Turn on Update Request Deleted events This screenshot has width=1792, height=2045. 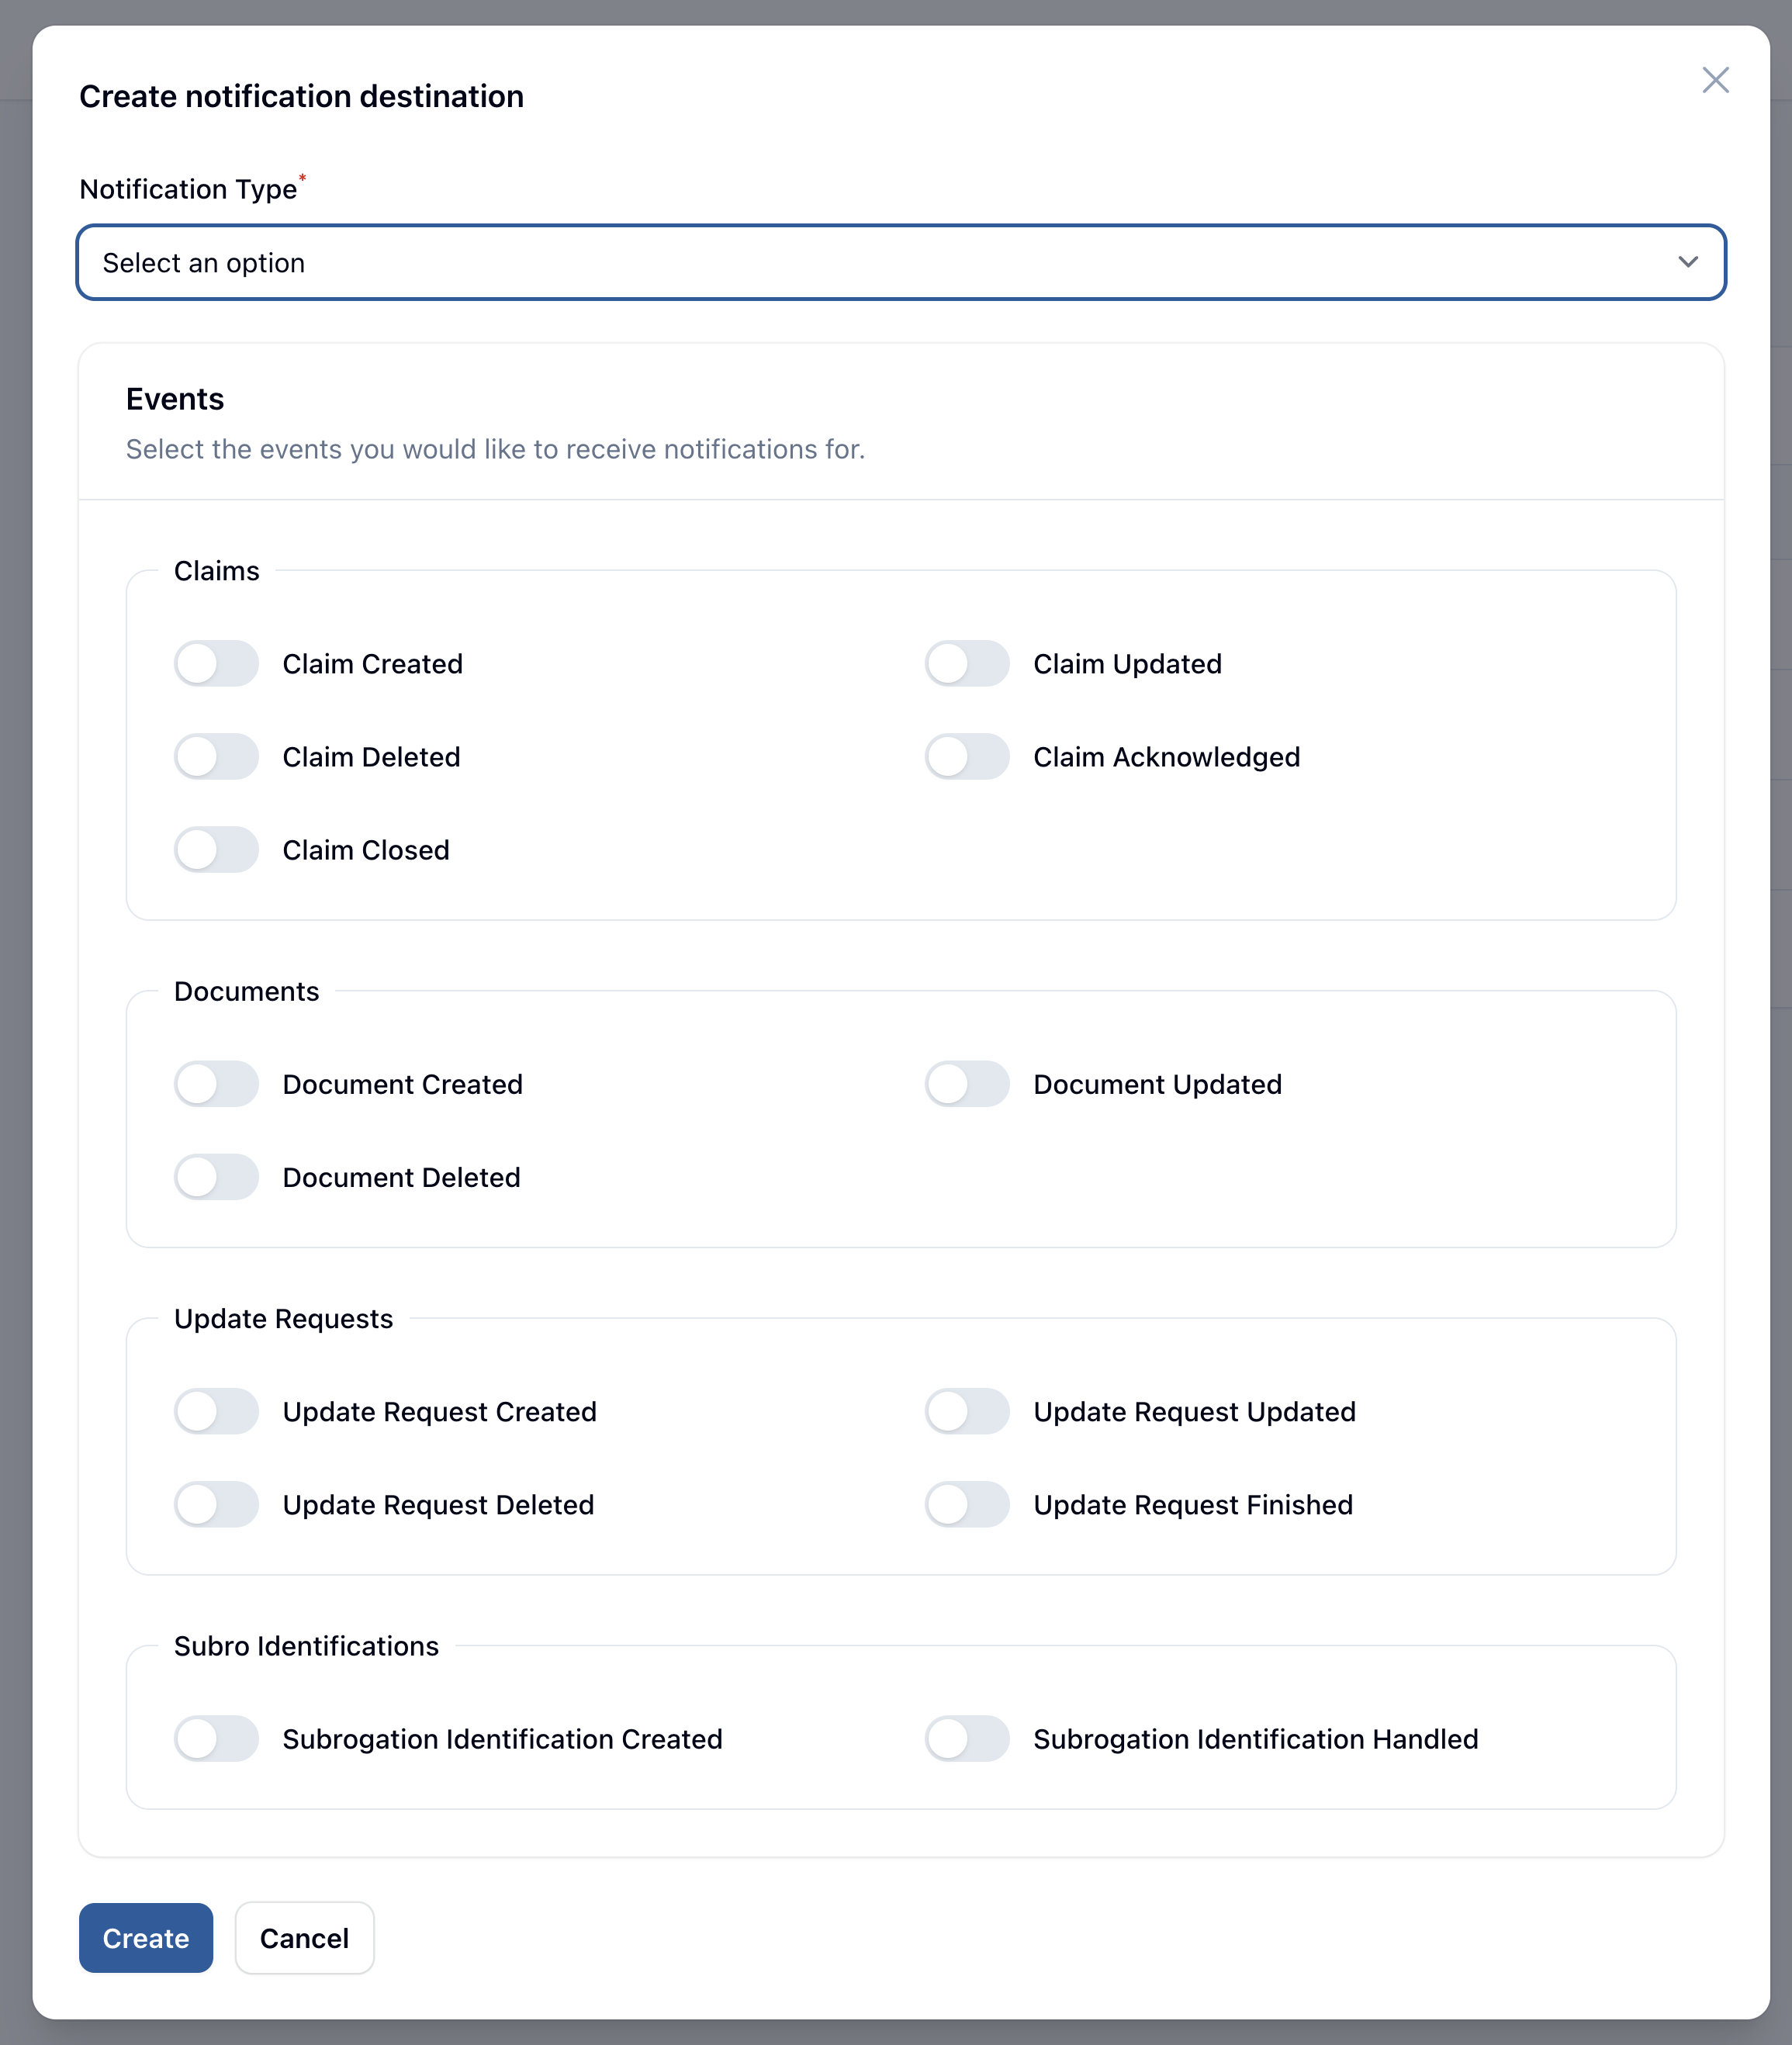(216, 1505)
